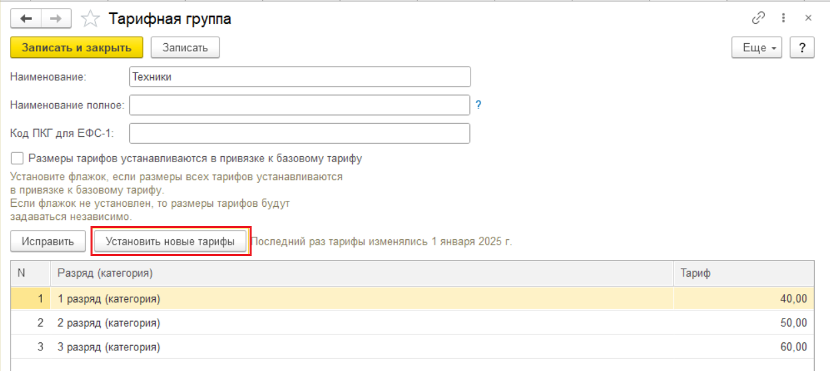Open help with the question mark button
The width and height of the screenshot is (830, 371).
(802, 48)
